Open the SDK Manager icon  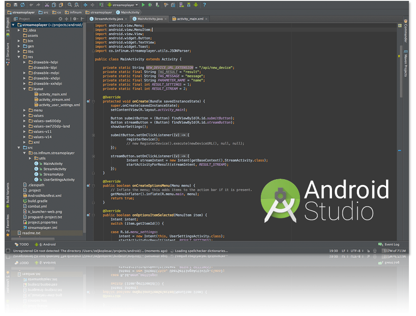[x=188, y=5]
